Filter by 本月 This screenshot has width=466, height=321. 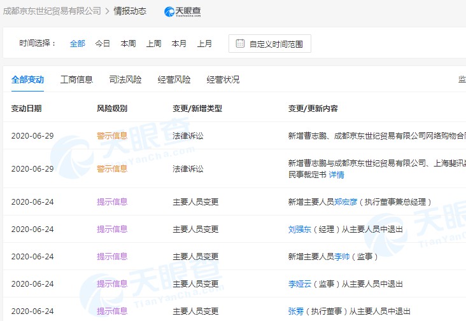coord(179,44)
